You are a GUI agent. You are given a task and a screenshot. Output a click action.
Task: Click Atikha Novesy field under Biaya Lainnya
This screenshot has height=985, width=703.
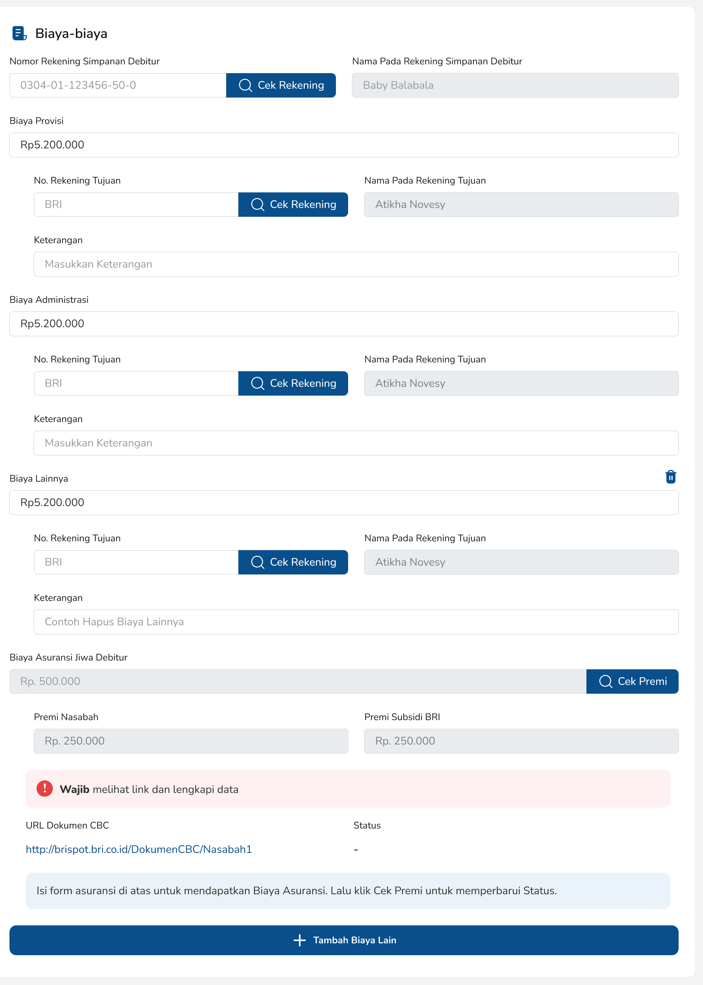(521, 562)
